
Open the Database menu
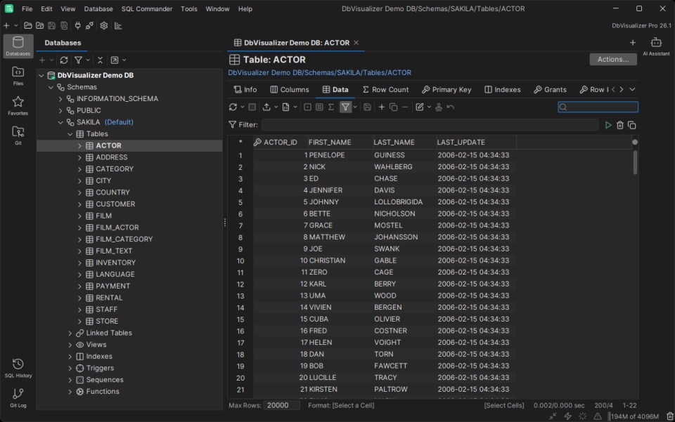[98, 8]
